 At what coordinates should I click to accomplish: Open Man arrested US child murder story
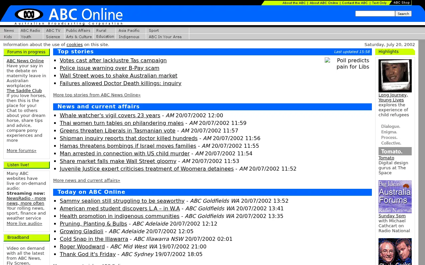(125, 153)
